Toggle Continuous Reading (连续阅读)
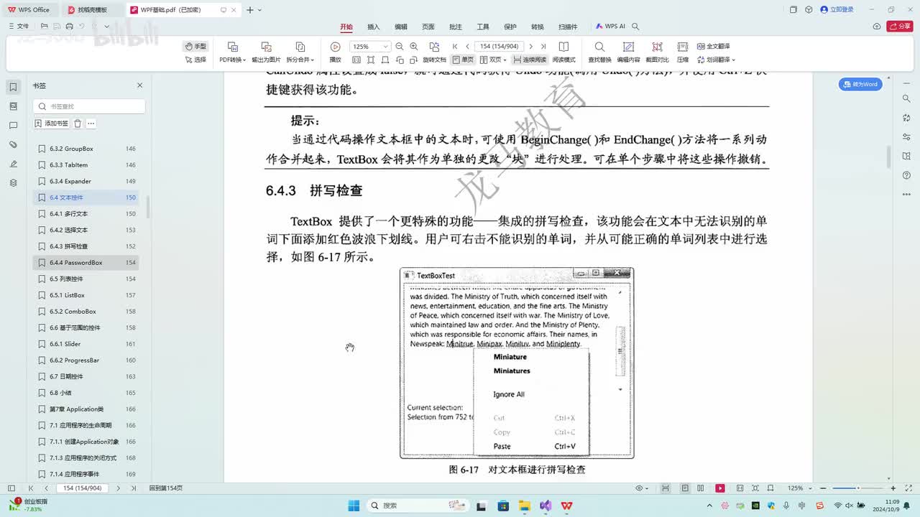Viewport: 920px width, 517px height. pyautogui.click(x=529, y=60)
